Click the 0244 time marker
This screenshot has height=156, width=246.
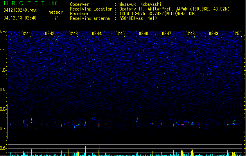pos(97,34)
